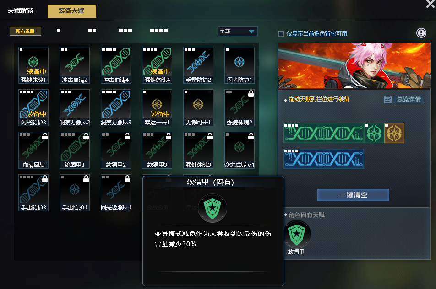Screen dimensions: 436x289
Task: Select the 手雷防护2 talent card
Action: [x=198, y=65]
